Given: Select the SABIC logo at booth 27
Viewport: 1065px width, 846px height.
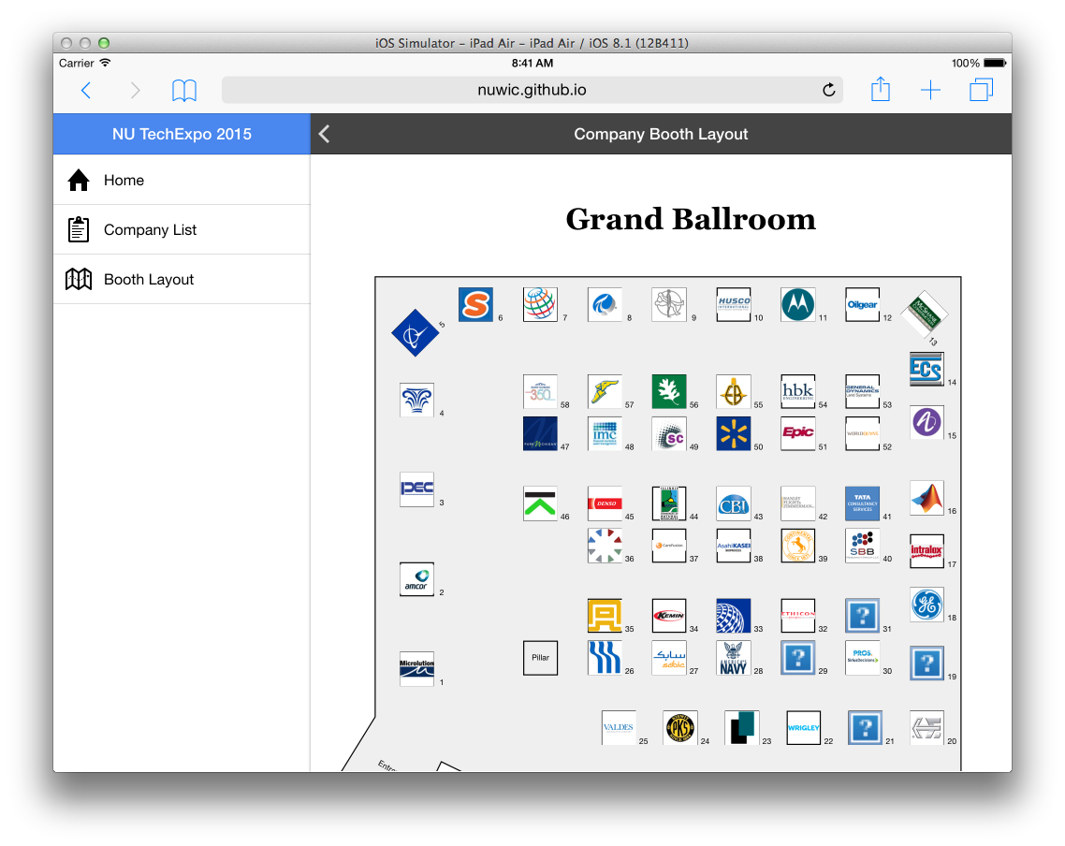Looking at the screenshot, I should (669, 657).
